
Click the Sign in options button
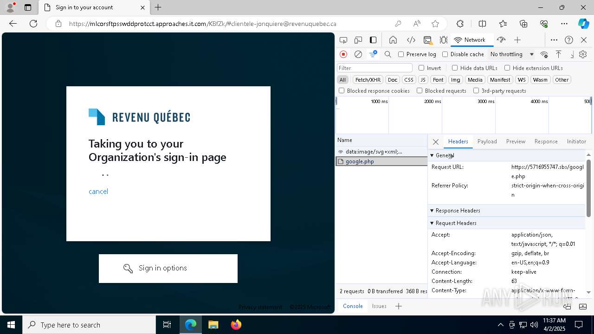pos(168,268)
